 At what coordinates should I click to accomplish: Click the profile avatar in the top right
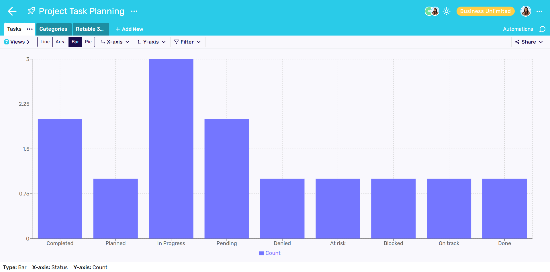tap(526, 11)
